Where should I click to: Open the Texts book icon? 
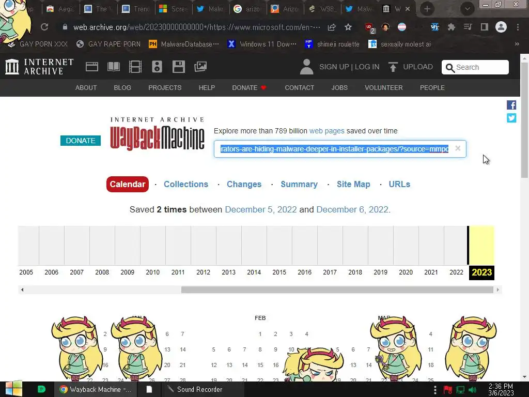(113, 67)
